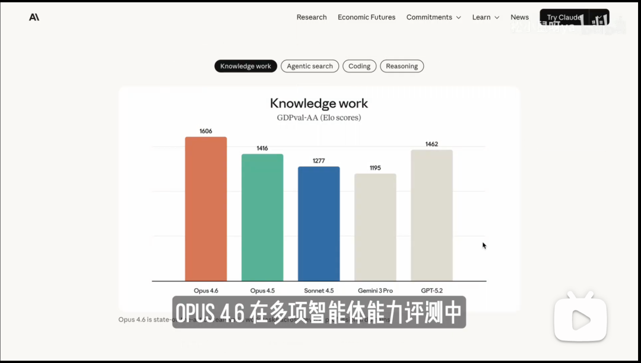Switch to the Coding tab

click(359, 66)
